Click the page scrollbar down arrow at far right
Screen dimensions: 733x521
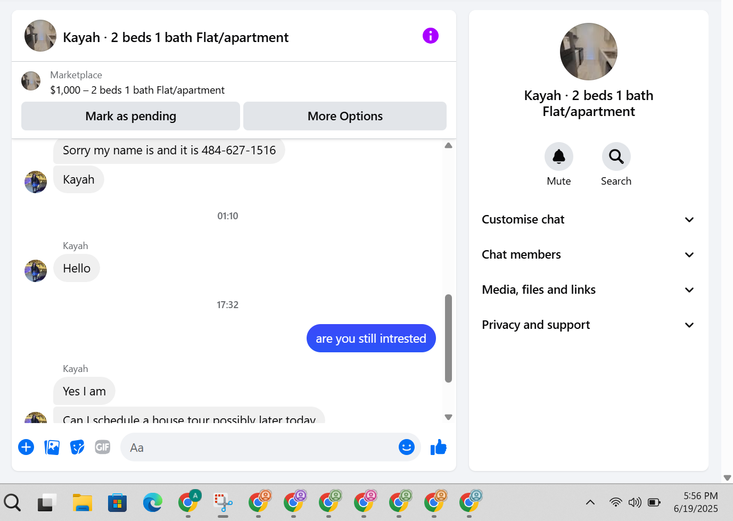[727, 478]
